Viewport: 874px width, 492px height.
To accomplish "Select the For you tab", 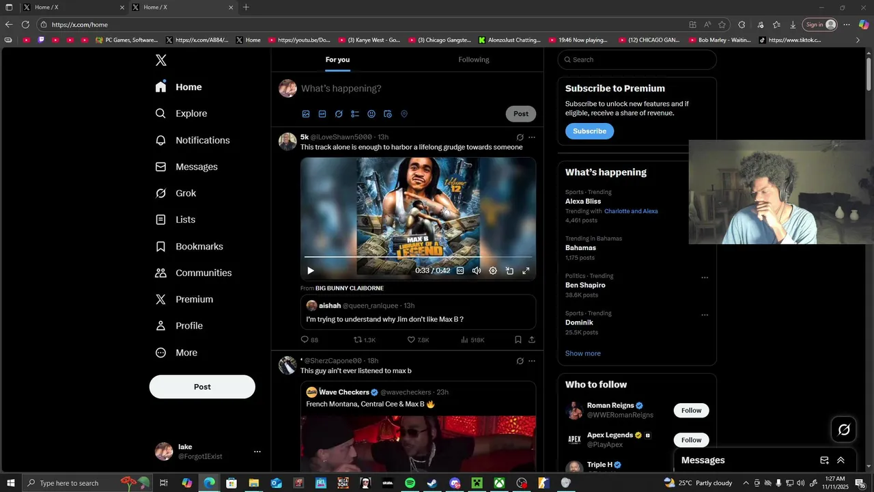I will click(337, 59).
